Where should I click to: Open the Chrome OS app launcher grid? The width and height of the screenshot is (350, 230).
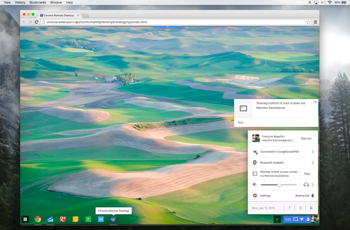tap(25, 219)
